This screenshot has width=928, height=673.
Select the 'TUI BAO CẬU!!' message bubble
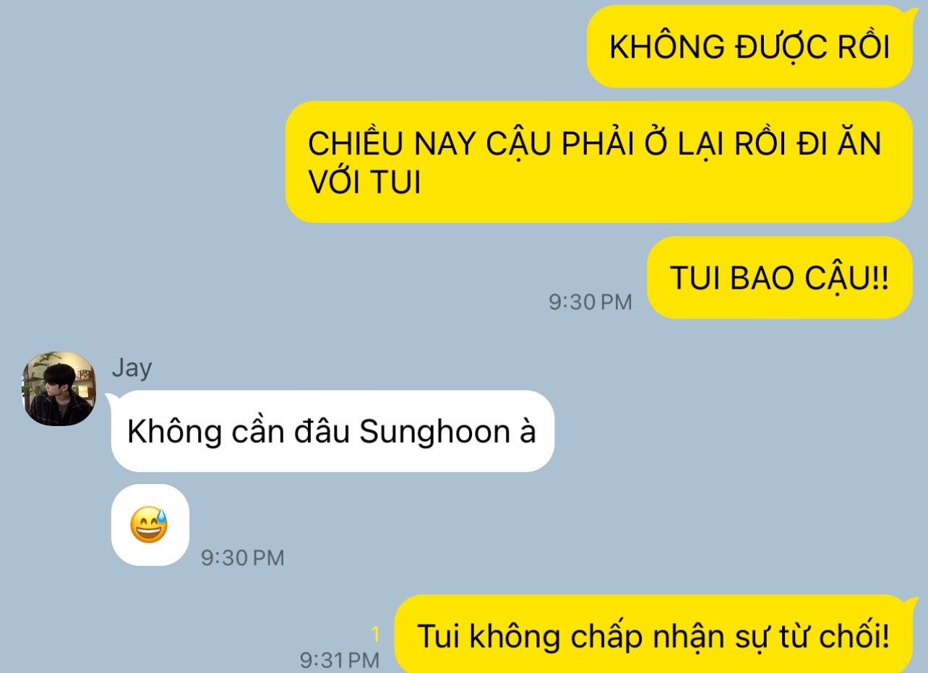(x=779, y=278)
